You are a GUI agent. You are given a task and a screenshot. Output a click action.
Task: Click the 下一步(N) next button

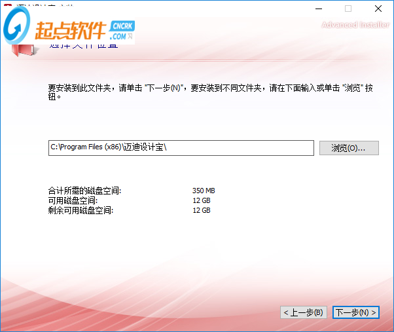356,312
